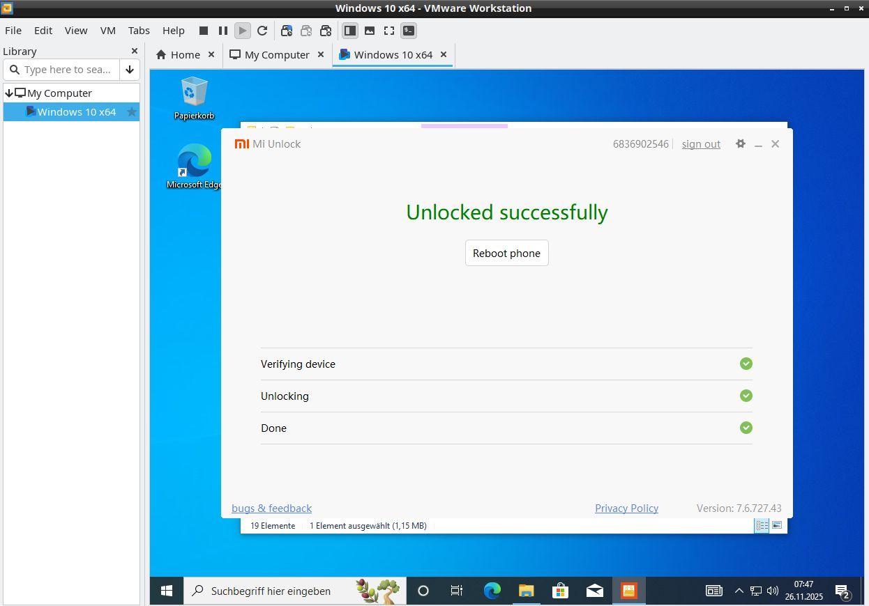The height and width of the screenshot is (606, 869).
Task: Click the VMware power off (stop) icon
Action: click(x=204, y=31)
